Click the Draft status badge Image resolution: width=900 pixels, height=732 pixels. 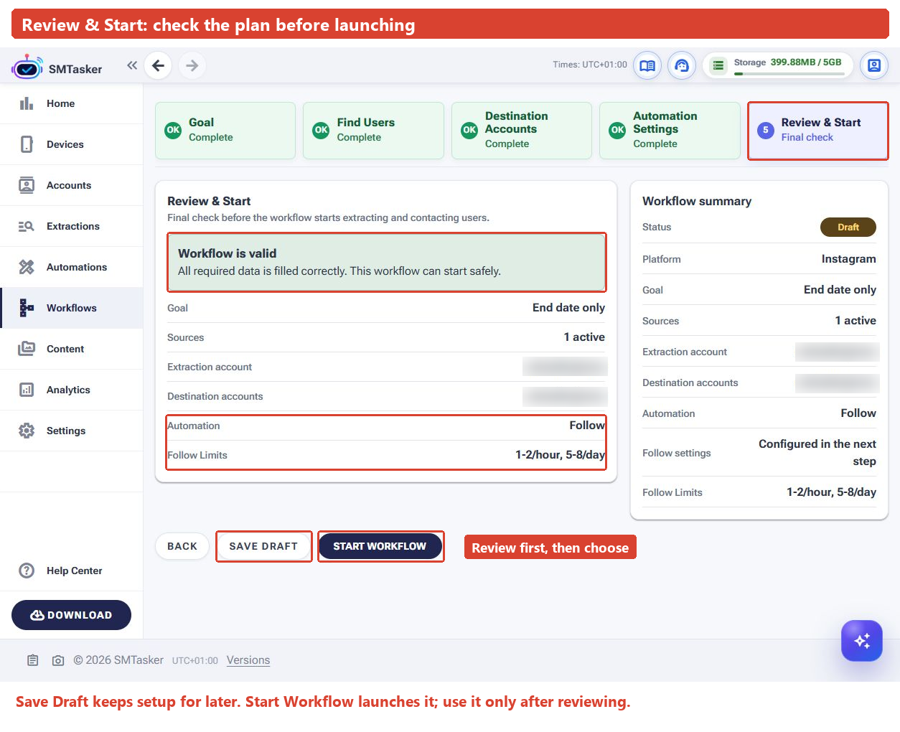848,227
